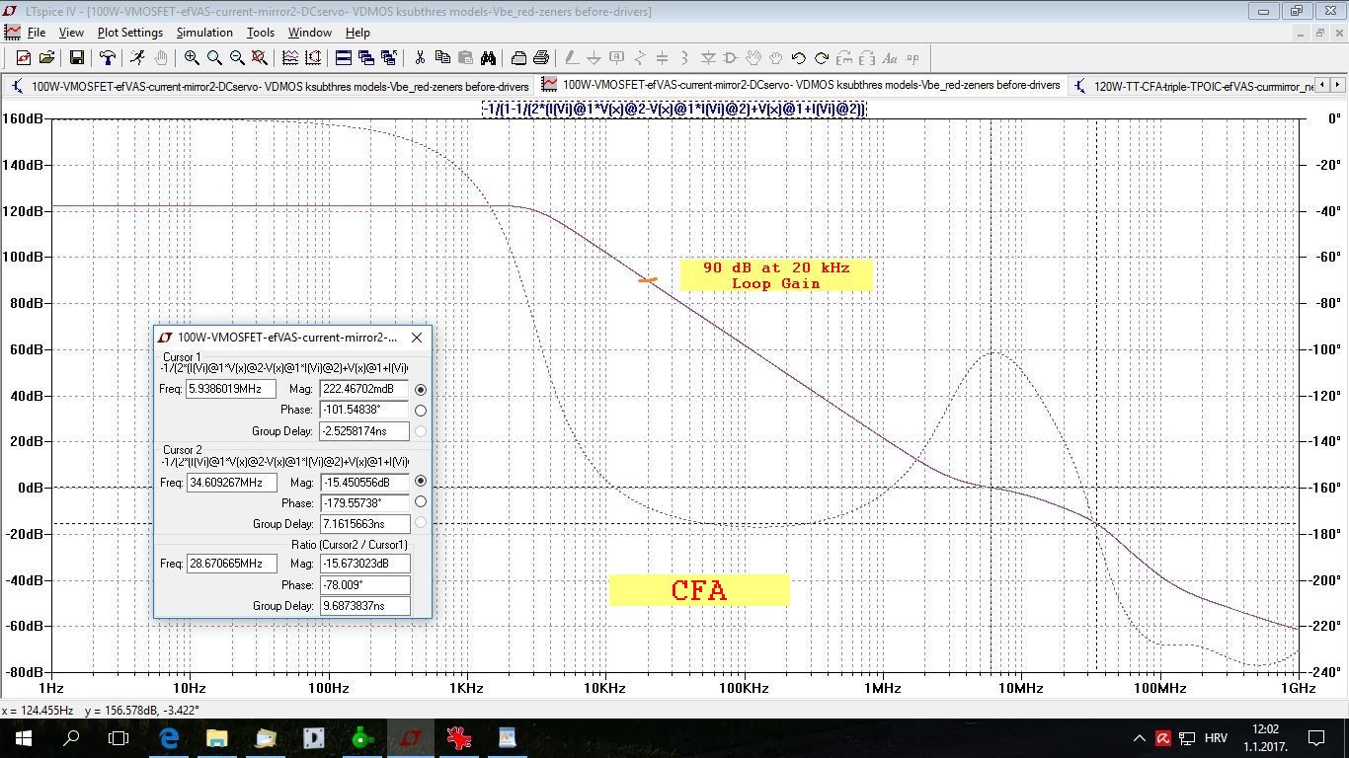The image size is (1349, 758).
Task: Click the Cursor 1 Mag field 222.46702mdB
Action: 364,389
